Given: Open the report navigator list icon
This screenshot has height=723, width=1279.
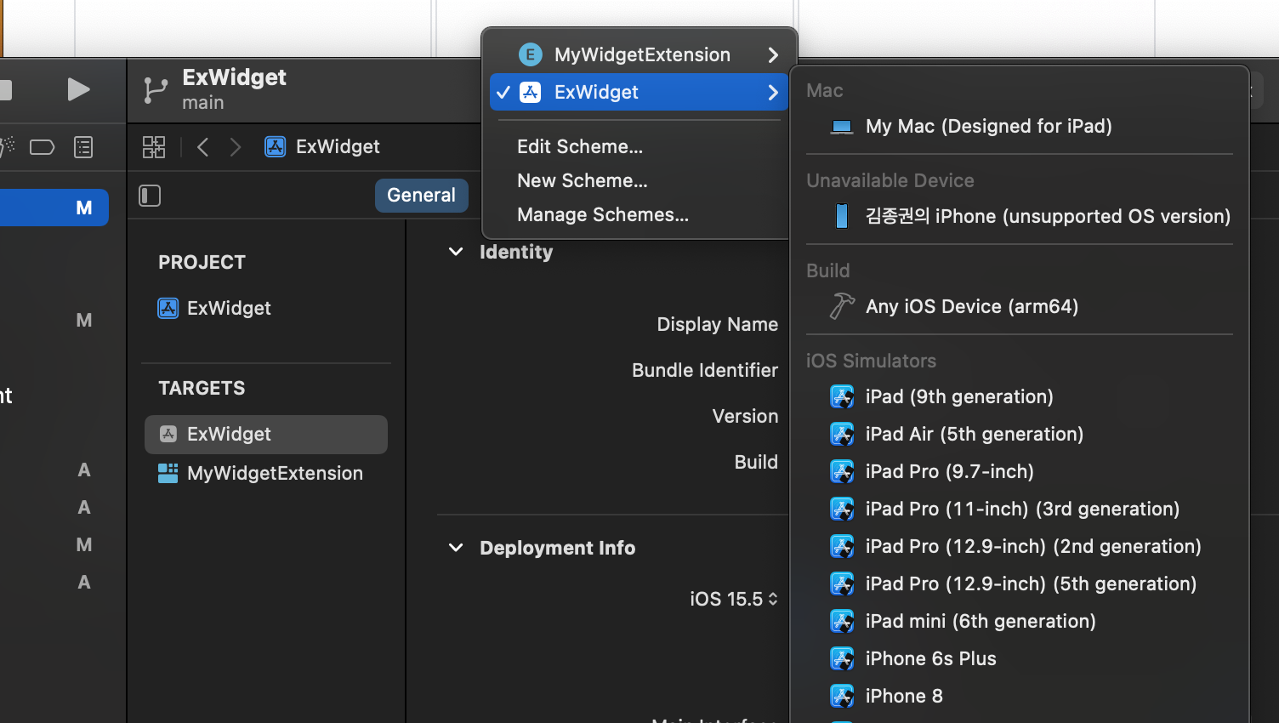Looking at the screenshot, I should [x=83, y=147].
